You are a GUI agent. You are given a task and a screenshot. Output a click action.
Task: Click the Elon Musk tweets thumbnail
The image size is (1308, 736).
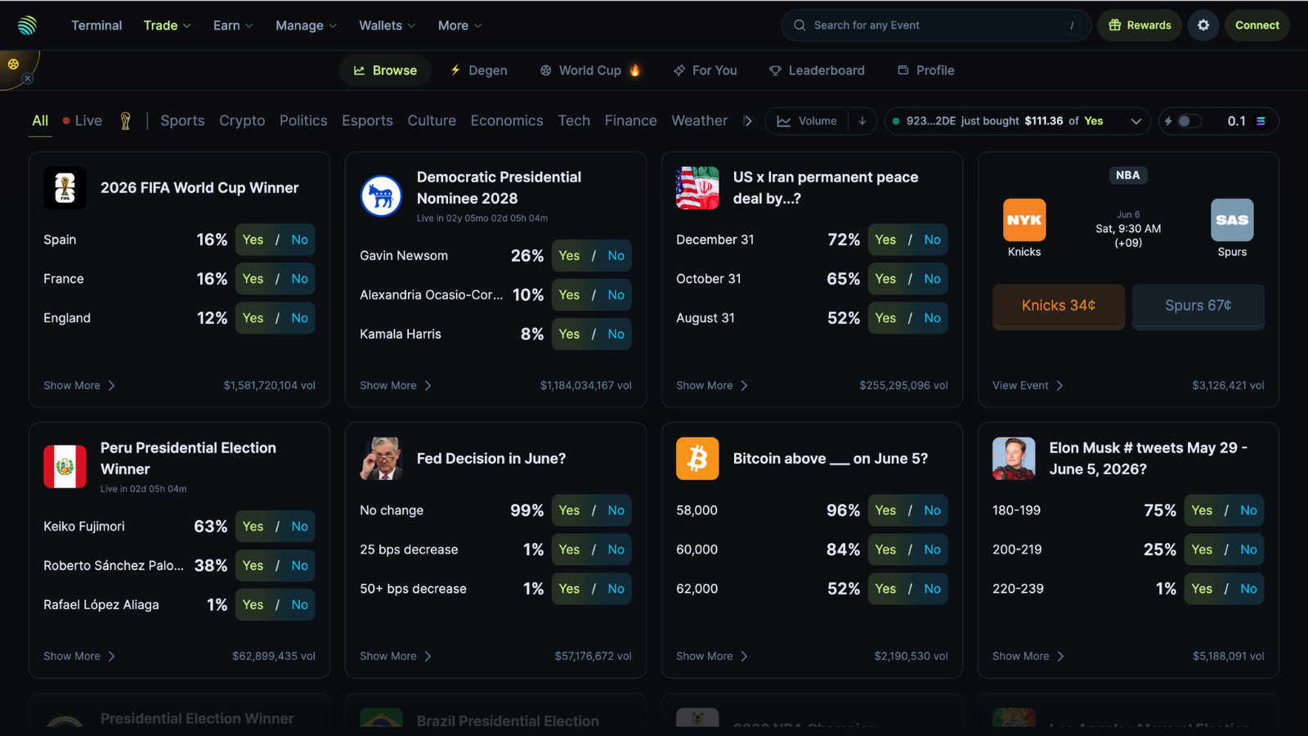(x=1014, y=459)
